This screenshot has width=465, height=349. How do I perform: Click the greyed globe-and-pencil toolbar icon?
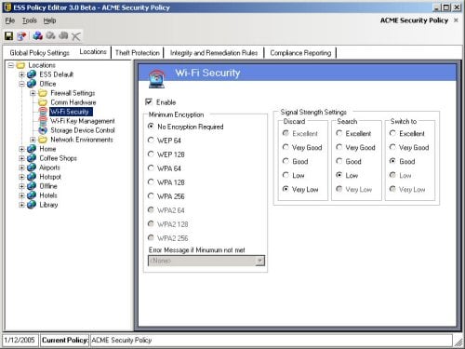click(x=50, y=35)
